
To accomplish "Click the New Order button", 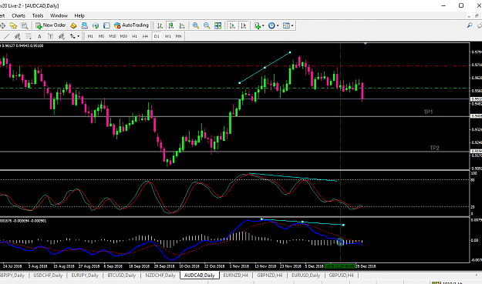I will point(51,25).
